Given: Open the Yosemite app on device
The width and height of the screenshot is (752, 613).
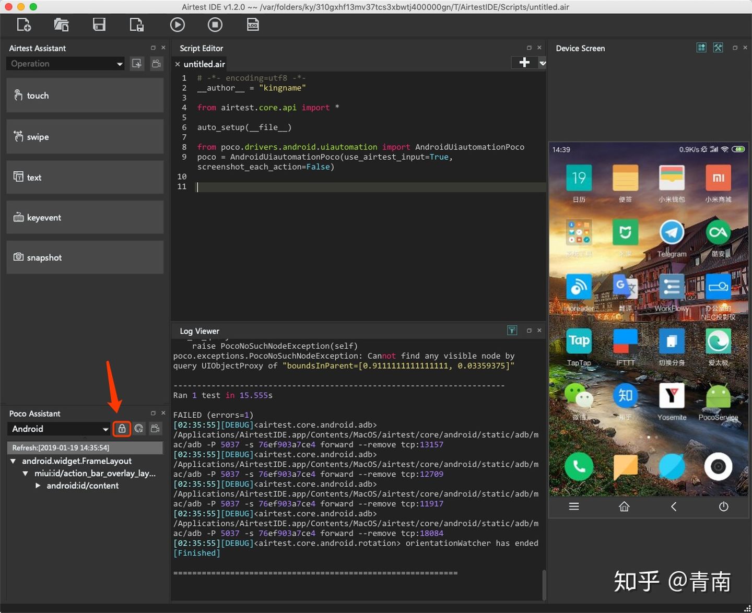Looking at the screenshot, I should [672, 395].
